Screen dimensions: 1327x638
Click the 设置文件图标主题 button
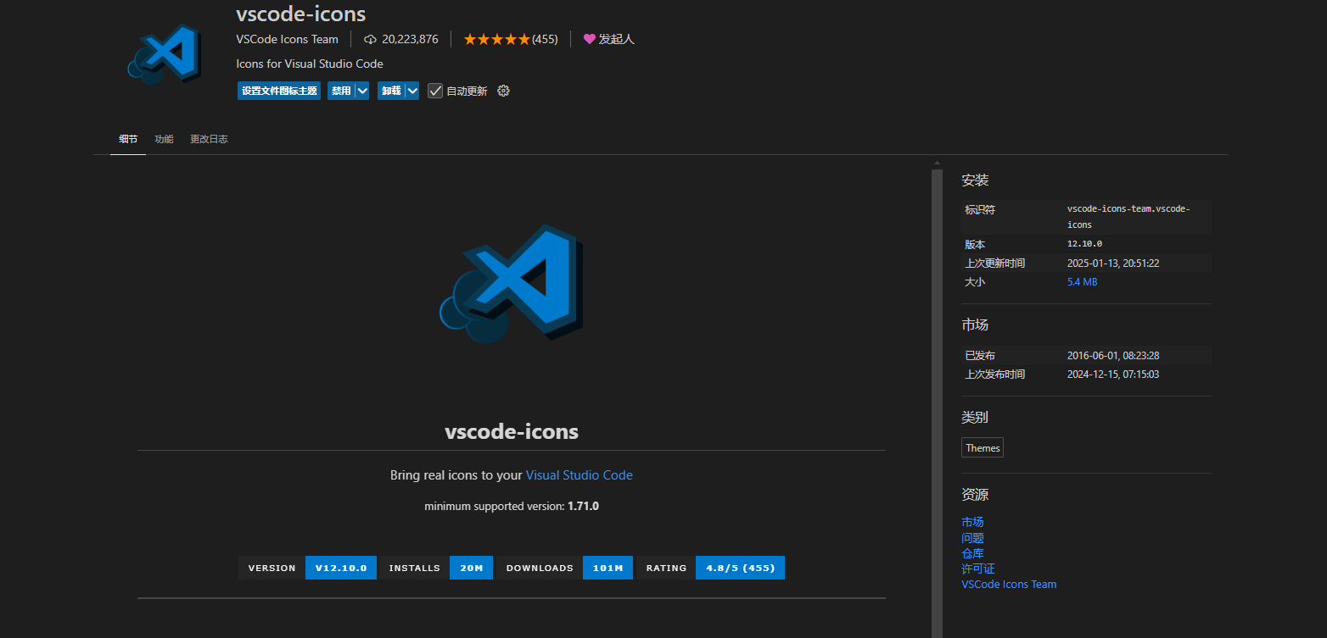pos(279,91)
